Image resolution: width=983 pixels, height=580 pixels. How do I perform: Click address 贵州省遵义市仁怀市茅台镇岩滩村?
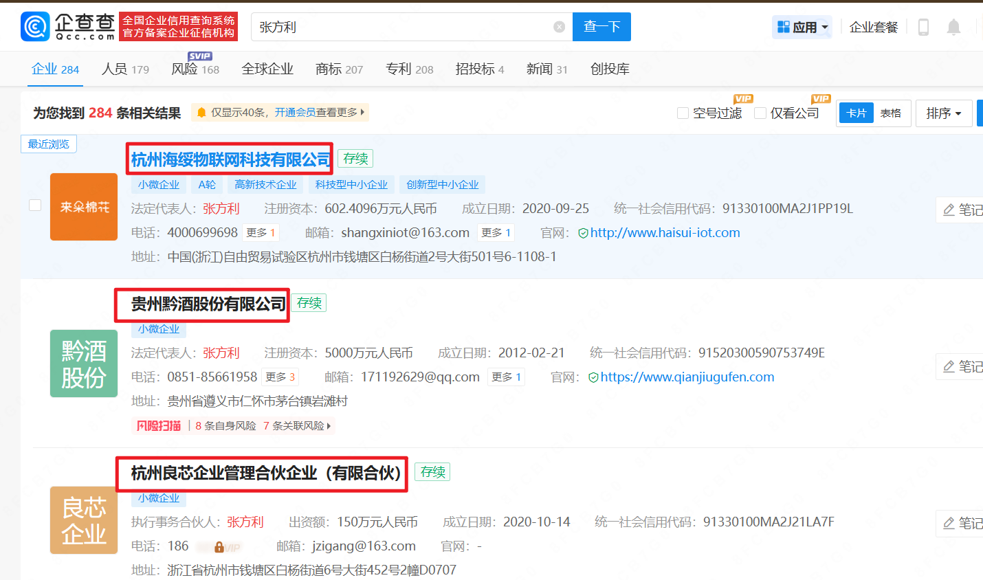(257, 401)
